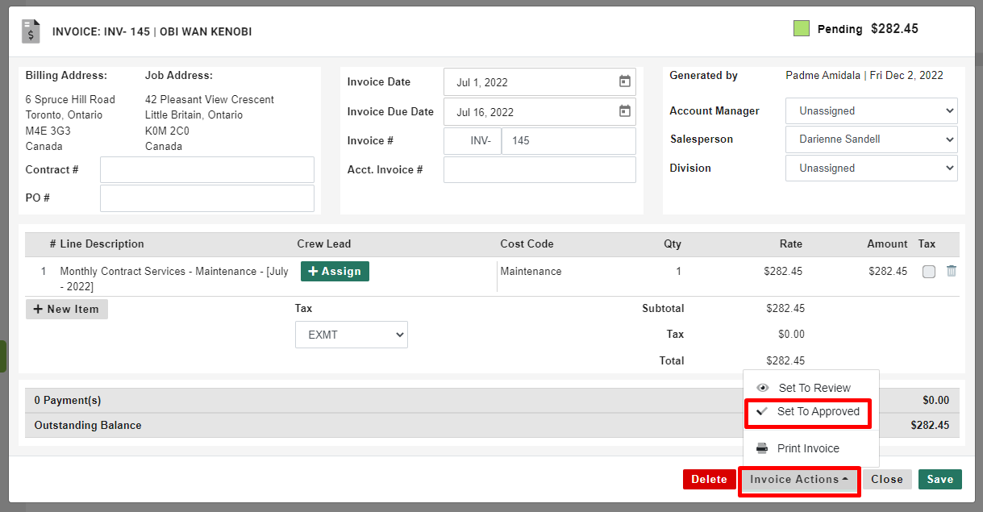This screenshot has width=983, height=512.
Task: Click the header total $282.45 next to Pending
Action: click(894, 29)
